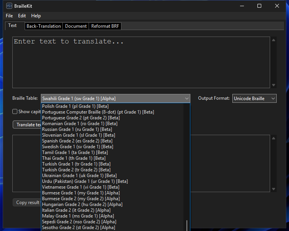
Task: Select Vietnamese Grade 1 [Beta] table
Action: coord(112,187)
